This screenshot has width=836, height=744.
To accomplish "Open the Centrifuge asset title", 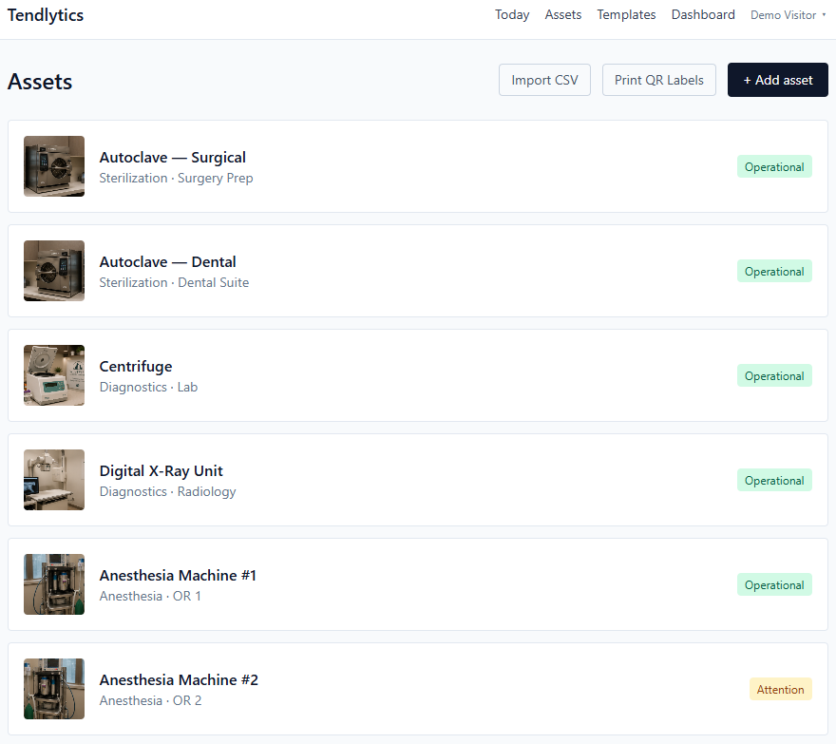I will click(x=136, y=367).
